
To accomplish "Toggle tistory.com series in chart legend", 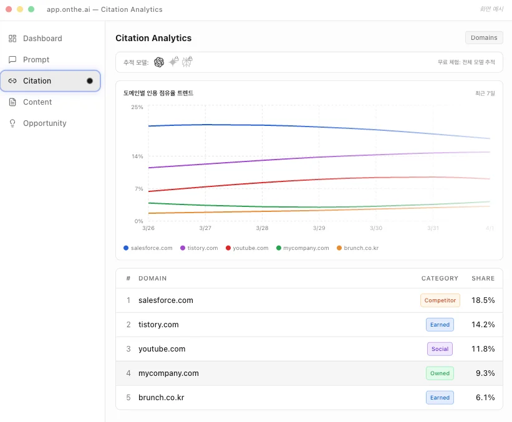I will coord(199,248).
